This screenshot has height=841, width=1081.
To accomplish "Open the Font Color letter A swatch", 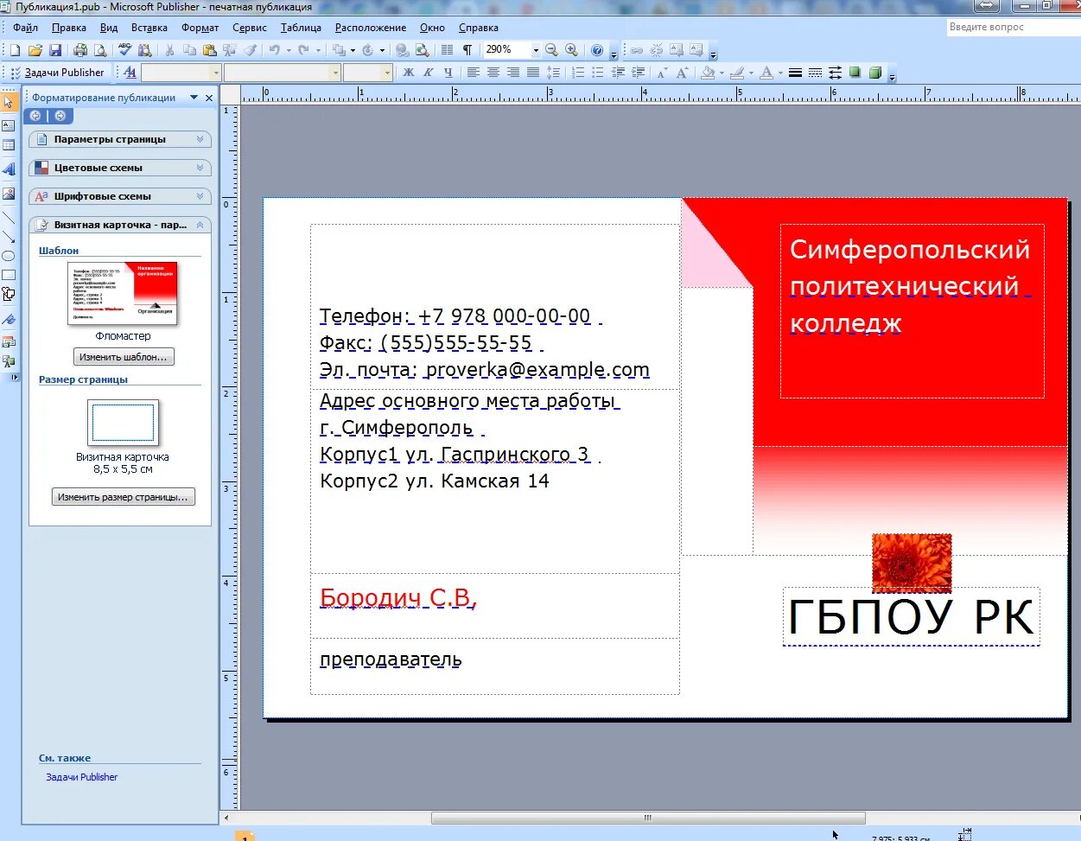I will point(766,73).
